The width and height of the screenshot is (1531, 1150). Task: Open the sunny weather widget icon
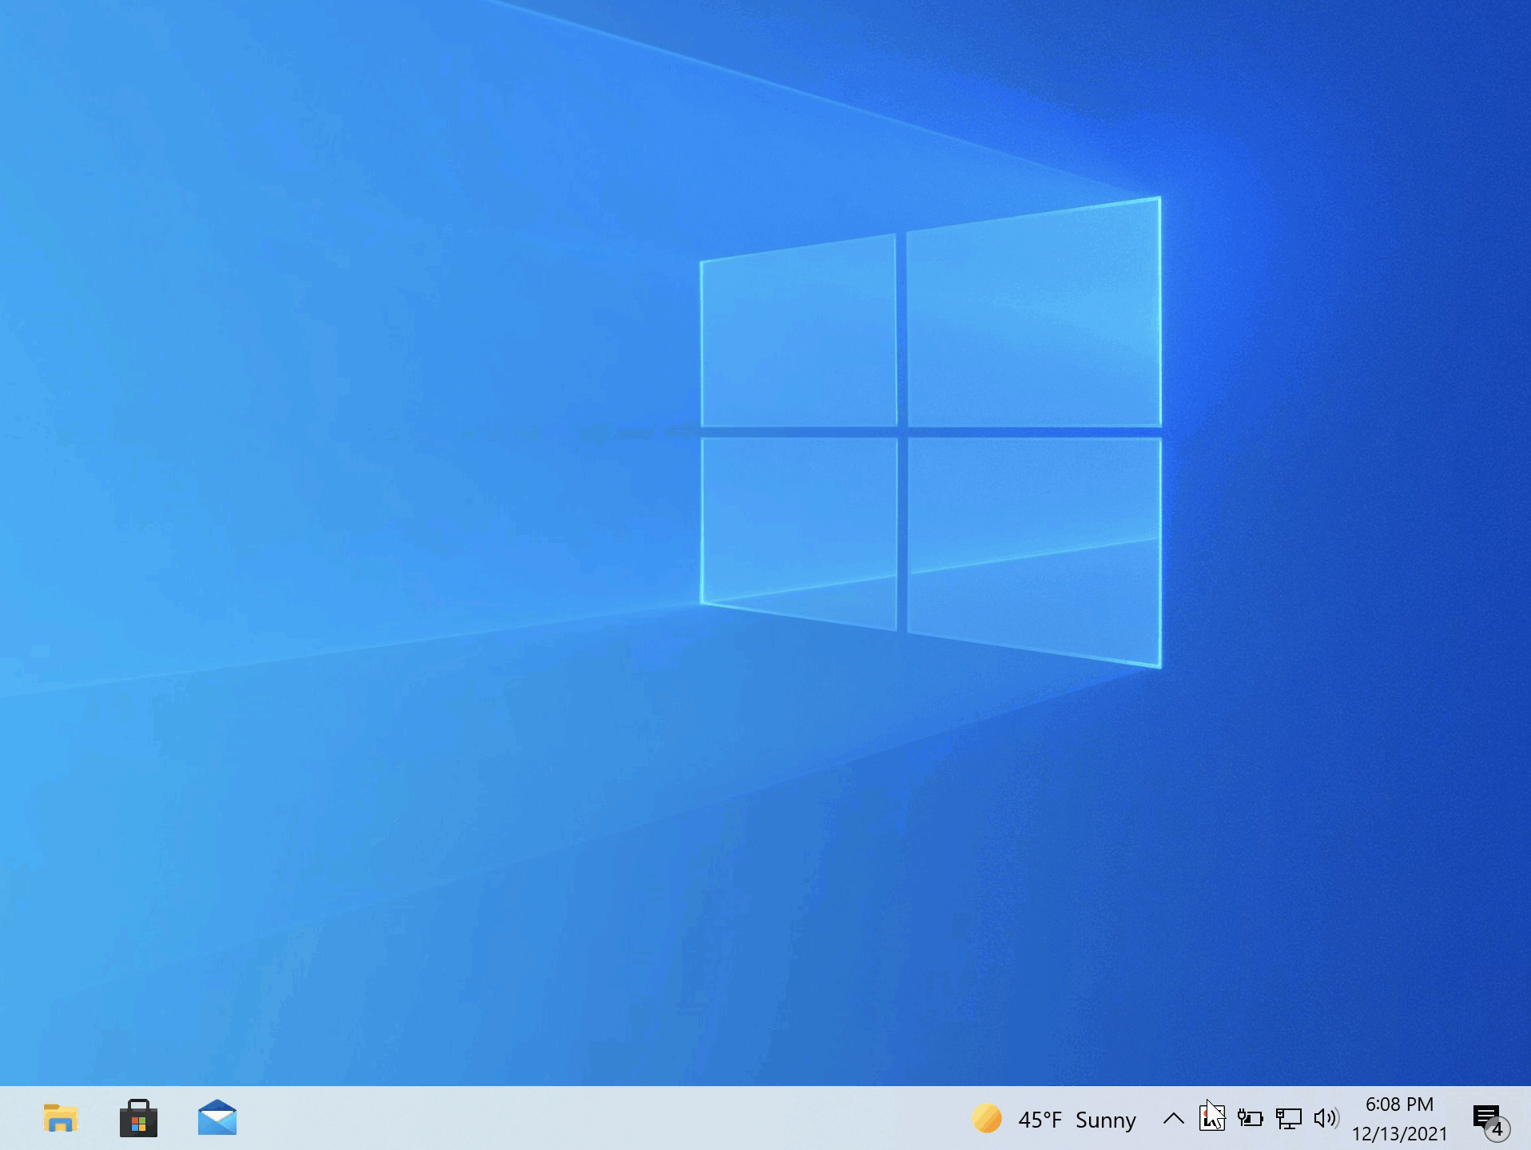click(987, 1119)
